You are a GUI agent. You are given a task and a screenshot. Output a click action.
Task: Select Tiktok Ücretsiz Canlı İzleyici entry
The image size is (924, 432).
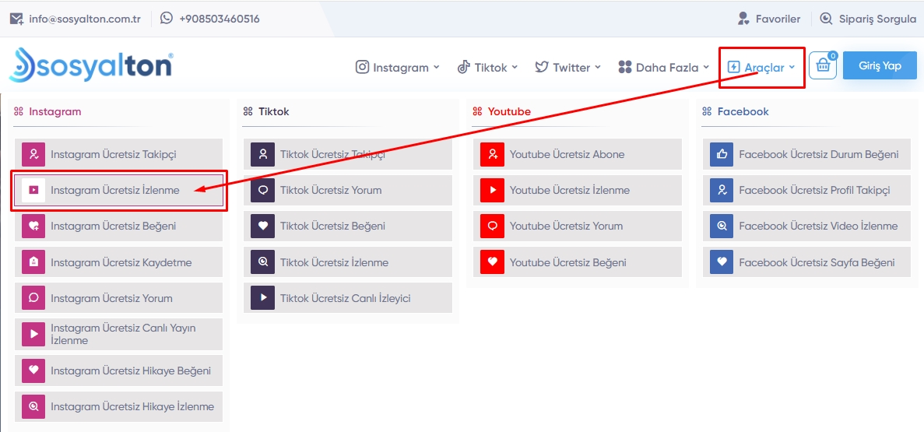pos(348,298)
